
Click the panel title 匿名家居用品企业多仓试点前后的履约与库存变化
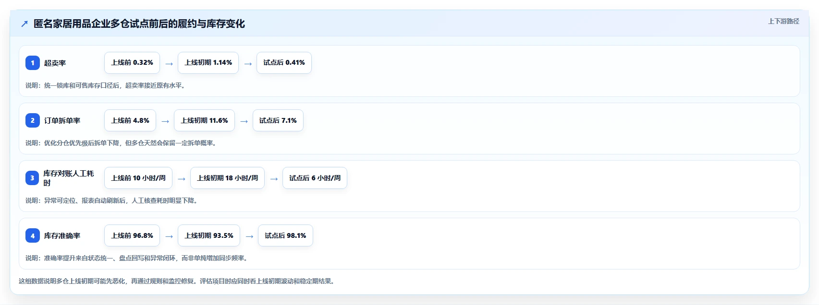(x=139, y=23)
